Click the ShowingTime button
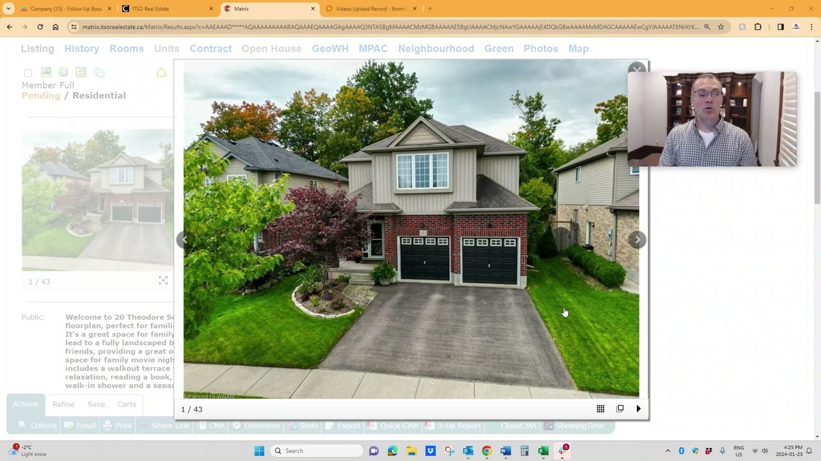The image size is (821, 461). (574, 426)
